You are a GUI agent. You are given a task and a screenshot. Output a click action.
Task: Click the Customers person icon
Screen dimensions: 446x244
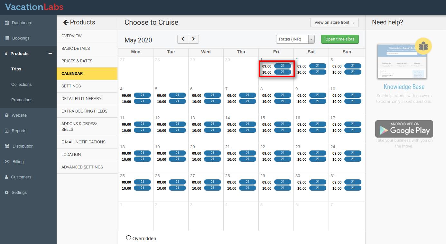(7, 177)
